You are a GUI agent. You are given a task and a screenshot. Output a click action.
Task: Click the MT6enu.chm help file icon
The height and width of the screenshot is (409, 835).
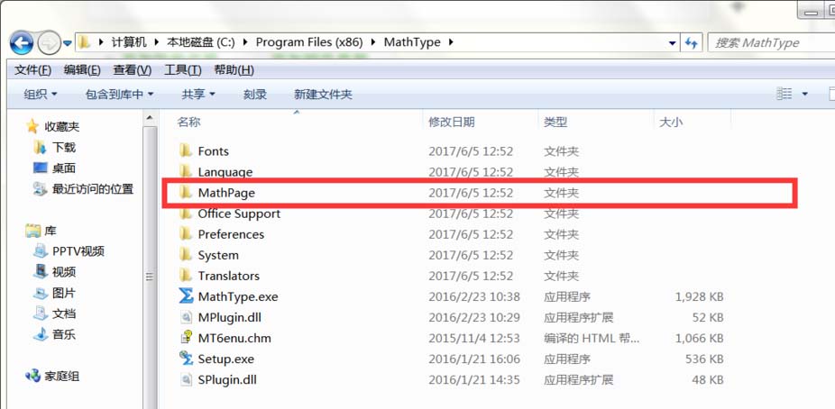(x=186, y=338)
